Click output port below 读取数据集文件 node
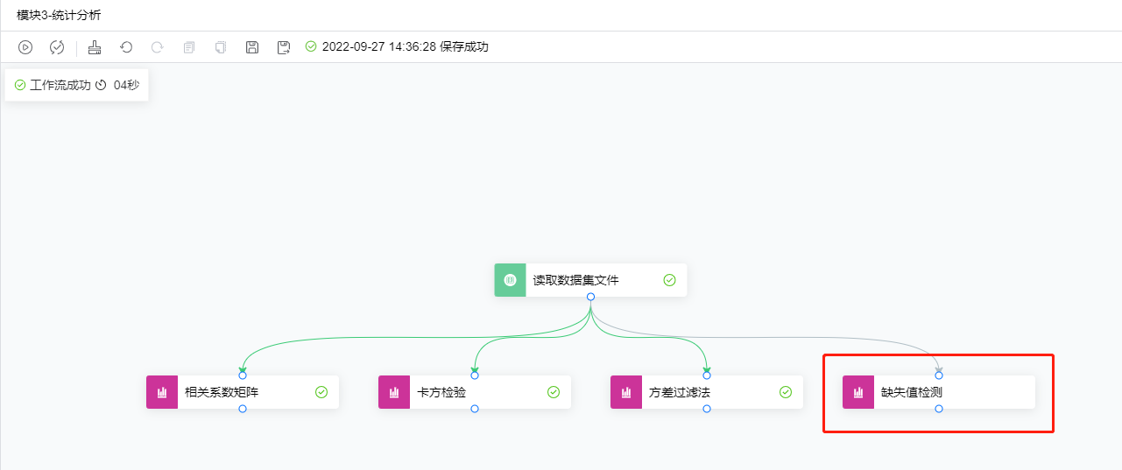The width and height of the screenshot is (1122, 470). (x=590, y=297)
